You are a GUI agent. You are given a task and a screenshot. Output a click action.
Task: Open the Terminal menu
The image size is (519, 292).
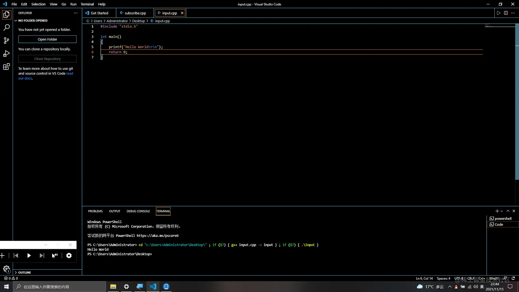tap(87, 4)
